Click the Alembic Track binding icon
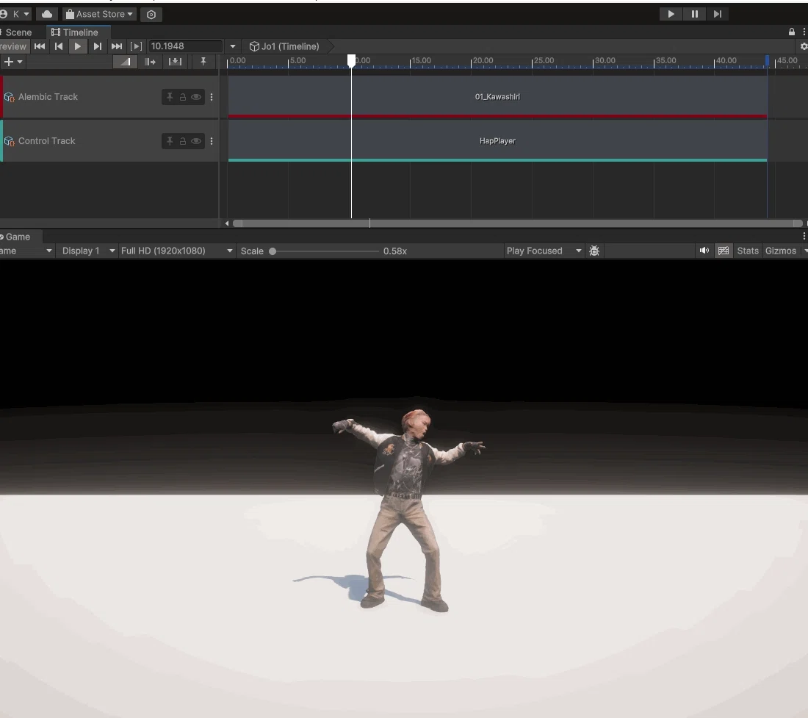Image resolution: width=808 pixels, height=718 pixels. tap(10, 97)
